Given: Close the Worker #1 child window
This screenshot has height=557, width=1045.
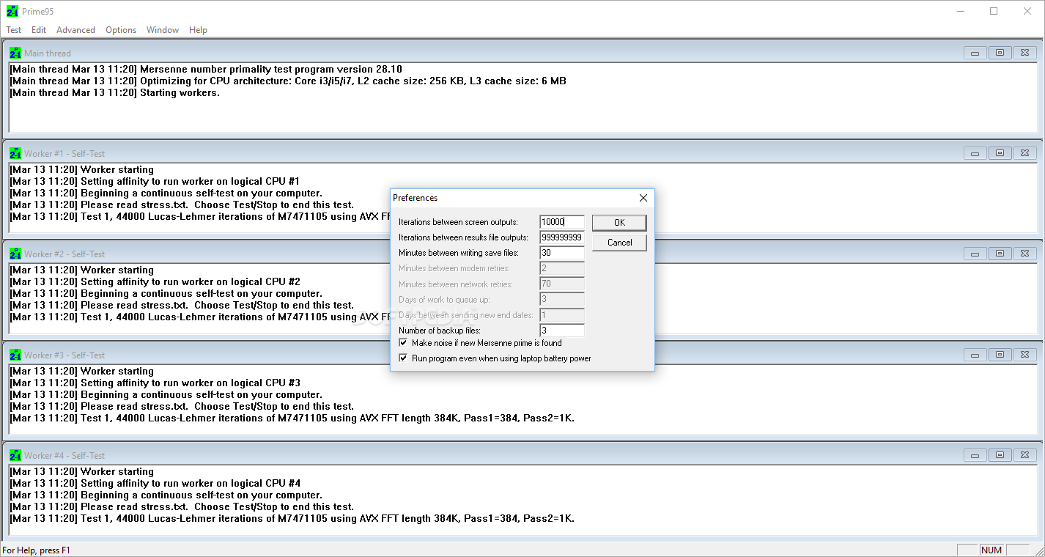Looking at the screenshot, I should [x=1025, y=153].
